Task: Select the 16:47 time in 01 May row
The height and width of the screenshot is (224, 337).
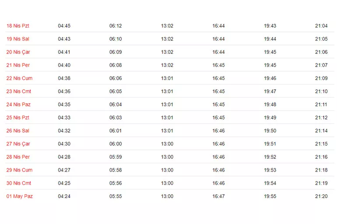Action: coord(218,196)
